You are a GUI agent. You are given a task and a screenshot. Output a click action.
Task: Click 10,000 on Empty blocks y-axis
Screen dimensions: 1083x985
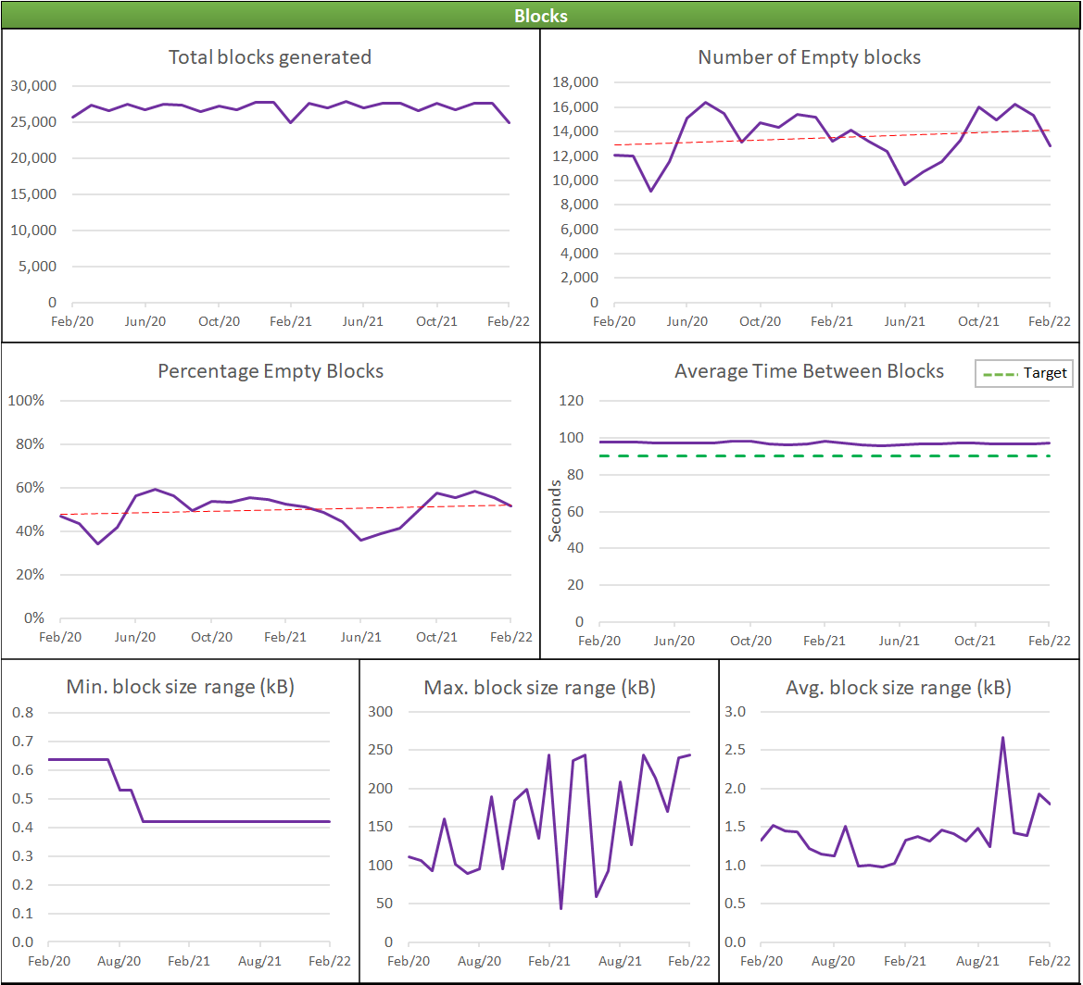pos(574,181)
